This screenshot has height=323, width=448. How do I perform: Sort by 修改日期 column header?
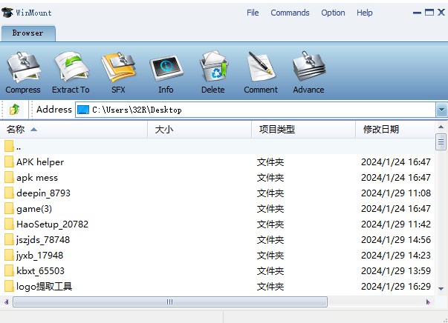tap(380, 129)
